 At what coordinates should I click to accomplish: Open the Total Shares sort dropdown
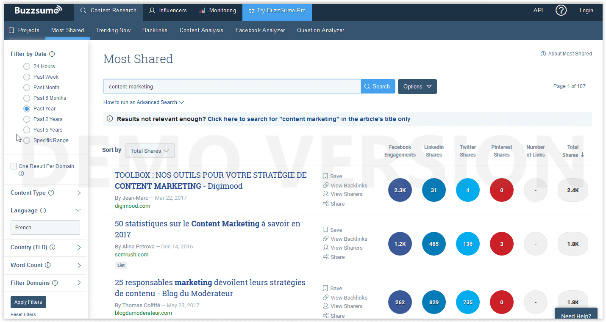pos(150,151)
